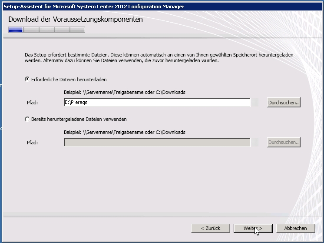324x243 pixels.
Task: Click the path field containing E:\Prereqs
Action: pyautogui.click(x=157, y=103)
